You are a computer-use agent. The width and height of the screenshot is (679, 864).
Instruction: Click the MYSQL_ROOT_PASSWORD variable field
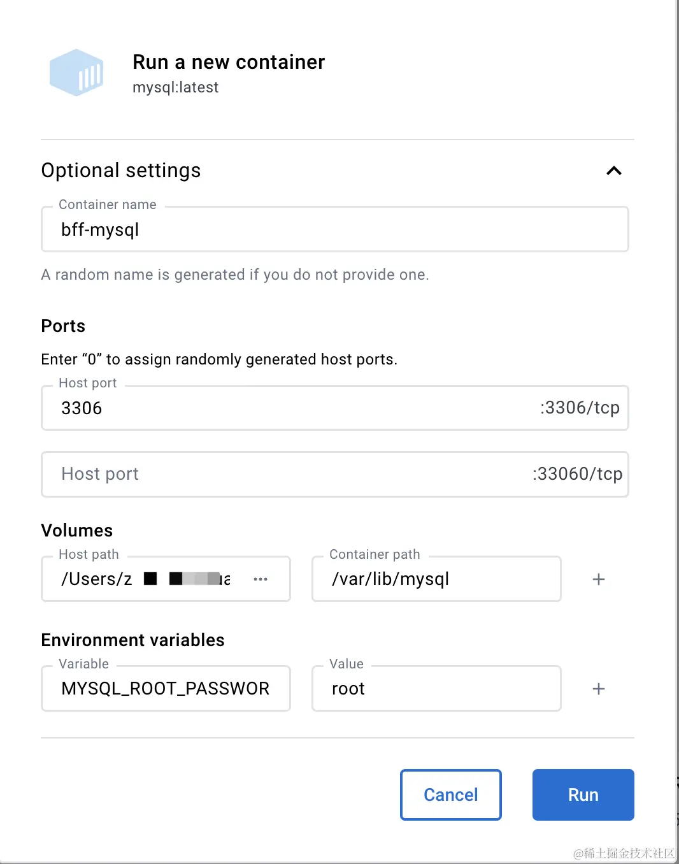[x=165, y=688]
